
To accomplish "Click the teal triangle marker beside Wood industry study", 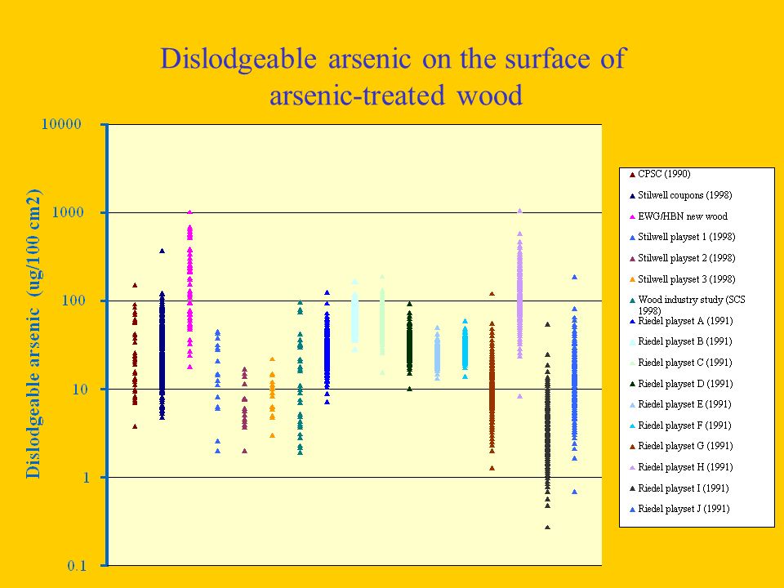I will click(x=632, y=301).
